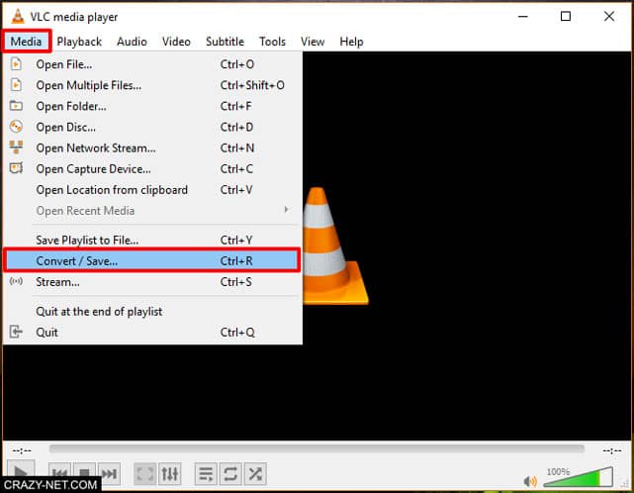Screen dimensions: 634x493
Task: Minimize the VLC window
Action: (x=523, y=16)
